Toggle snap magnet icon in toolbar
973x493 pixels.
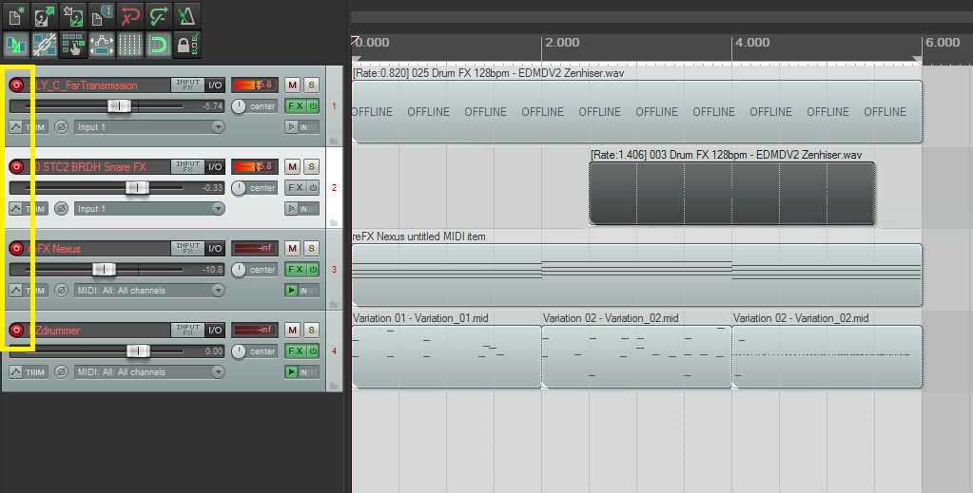click(x=159, y=44)
